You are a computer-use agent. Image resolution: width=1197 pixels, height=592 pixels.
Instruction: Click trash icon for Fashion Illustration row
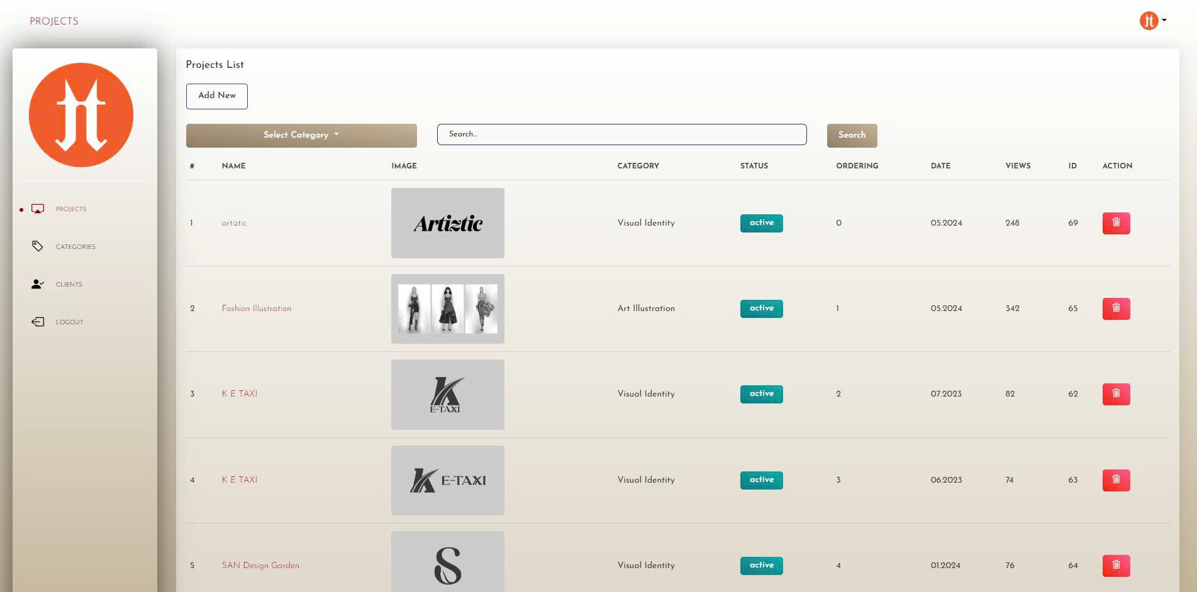pyautogui.click(x=1116, y=309)
